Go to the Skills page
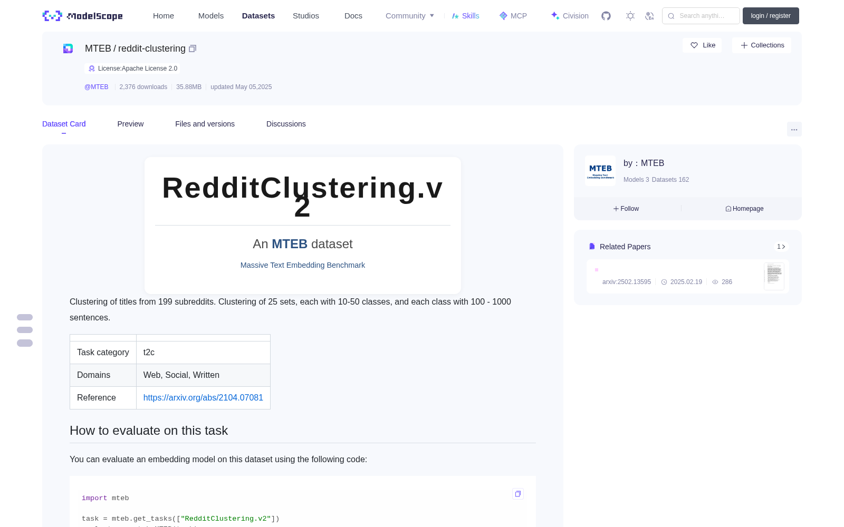 pyautogui.click(x=465, y=16)
